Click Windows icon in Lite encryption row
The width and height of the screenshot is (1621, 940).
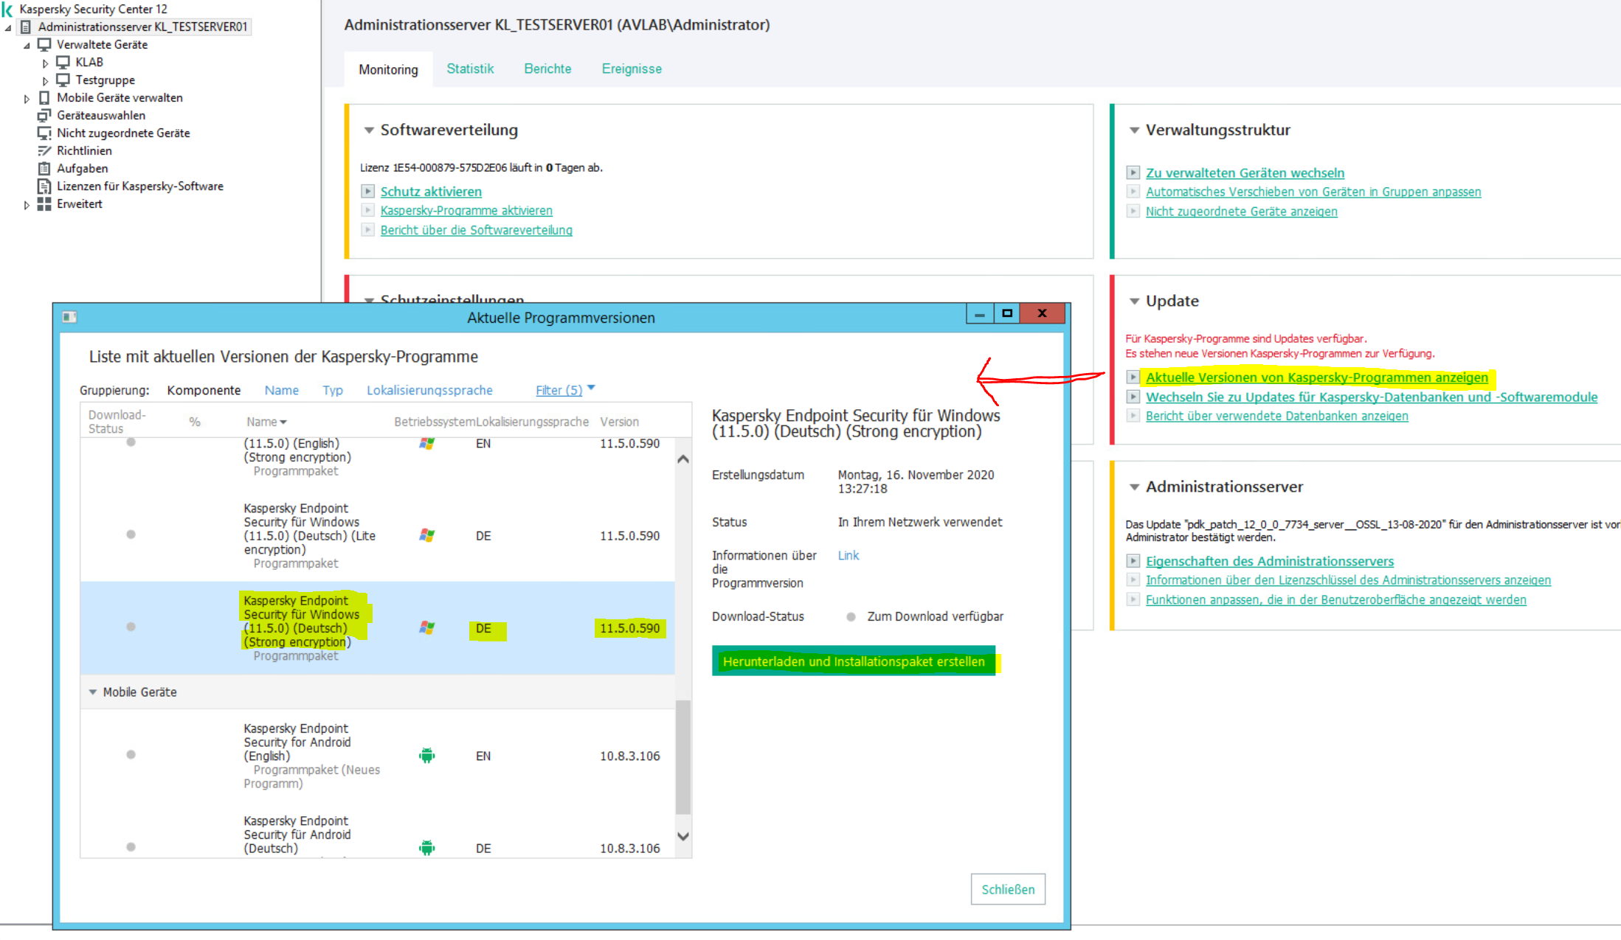tap(426, 535)
